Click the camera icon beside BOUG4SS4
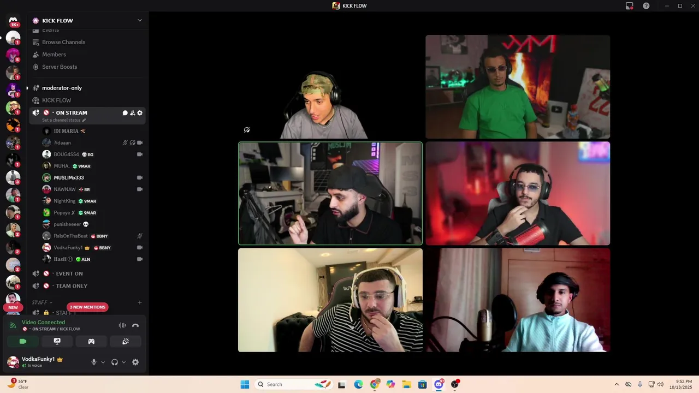This screenshot has width=699, height=393. pos(140,154)
